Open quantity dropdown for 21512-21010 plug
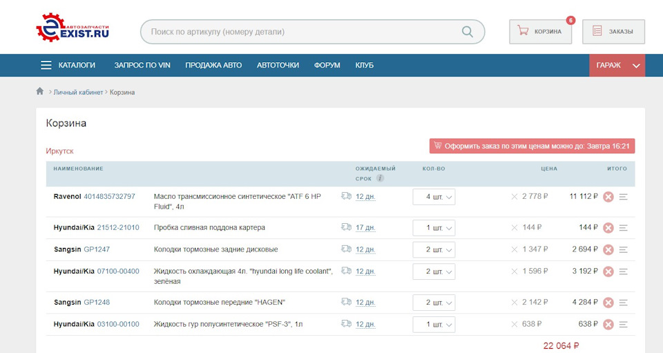Image resolution: width=663 pixels, height=353 pixels. 434,228
